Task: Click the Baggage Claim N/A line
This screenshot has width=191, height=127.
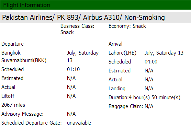Action: tap(131, 106)
